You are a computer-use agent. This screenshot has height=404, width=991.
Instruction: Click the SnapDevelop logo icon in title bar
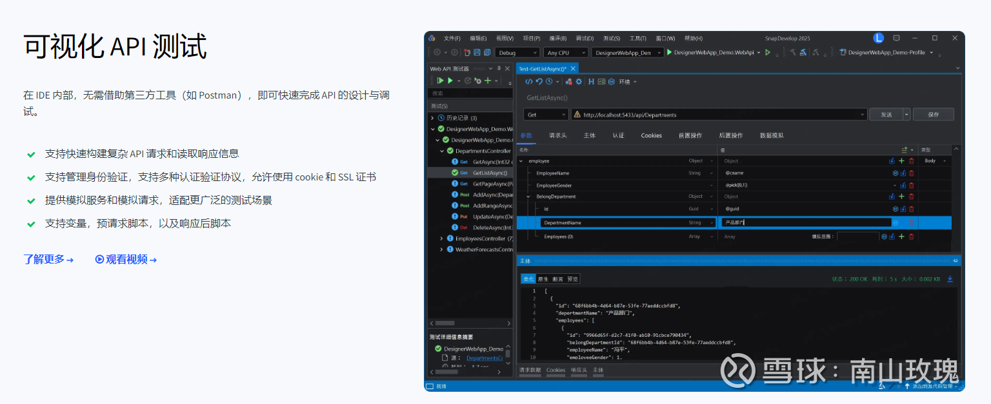coord(432,38)
